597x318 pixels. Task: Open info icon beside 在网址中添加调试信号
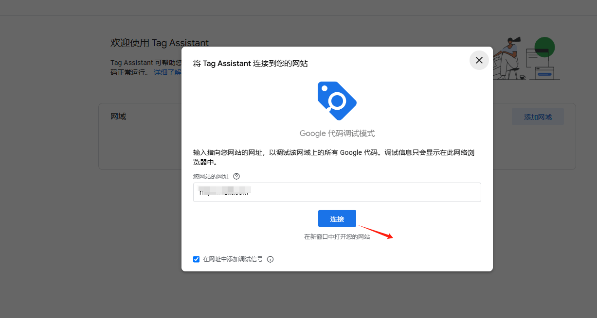271,259
